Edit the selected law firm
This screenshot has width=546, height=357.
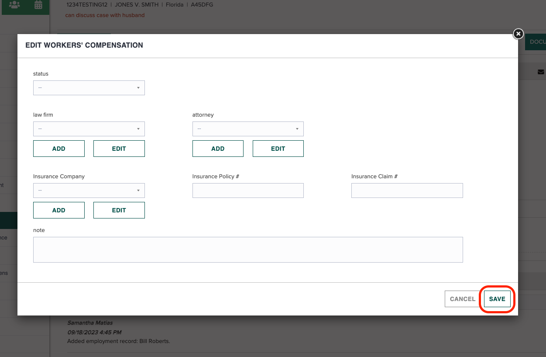click(x=119, y=149)
